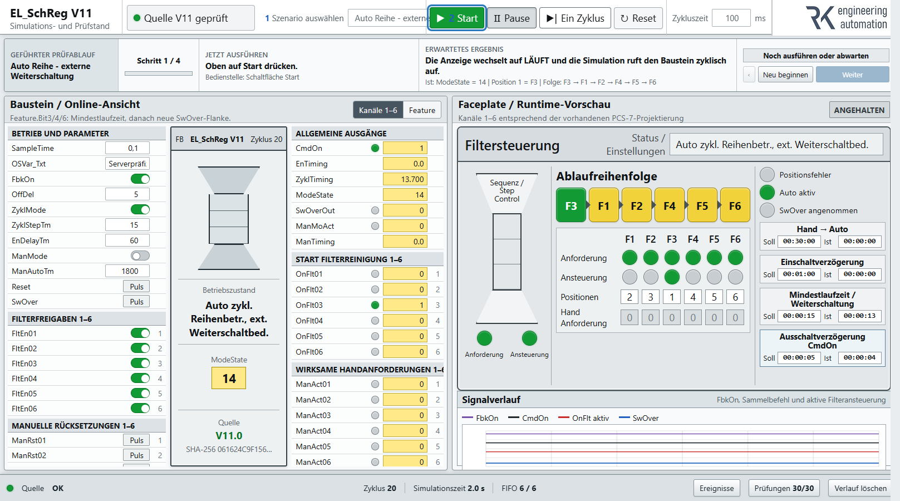Image resolution: width=900 pixels, height=501 pixels.
Task: Edit the Zykluszeit input field
Action: click(x=731, y=18)
